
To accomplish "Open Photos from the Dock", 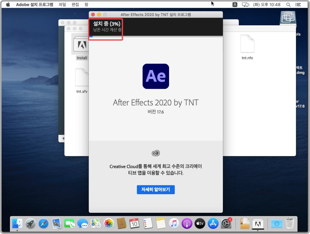I will (x=109, y=224).
